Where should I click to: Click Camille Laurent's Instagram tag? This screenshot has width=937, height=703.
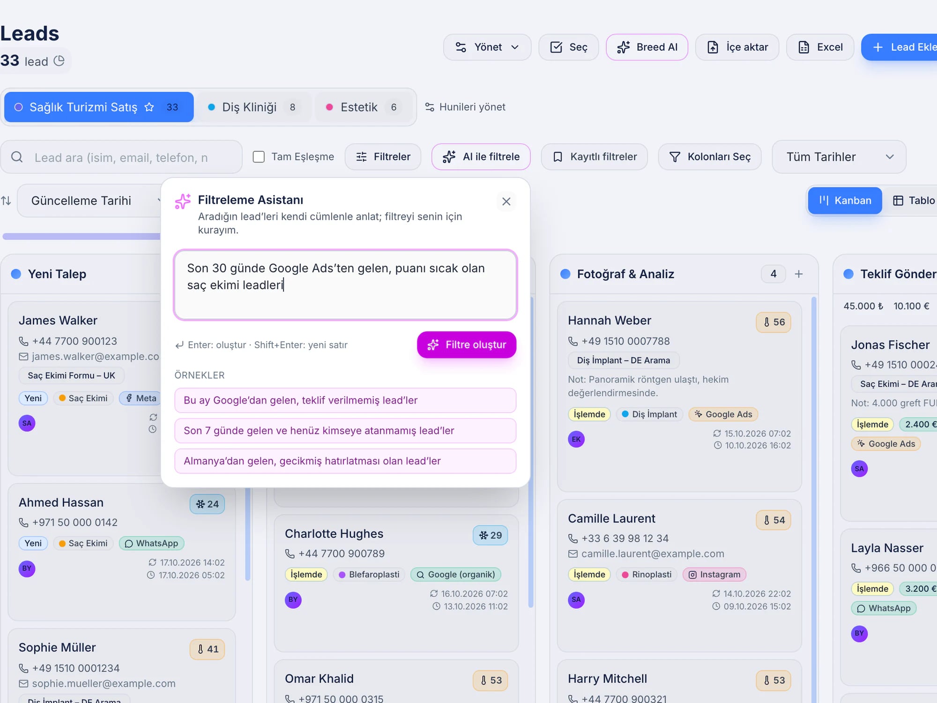tap(714, 575)
